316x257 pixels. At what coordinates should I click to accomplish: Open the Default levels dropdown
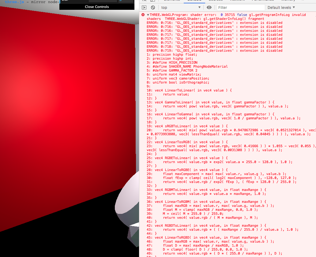point(280,7)
